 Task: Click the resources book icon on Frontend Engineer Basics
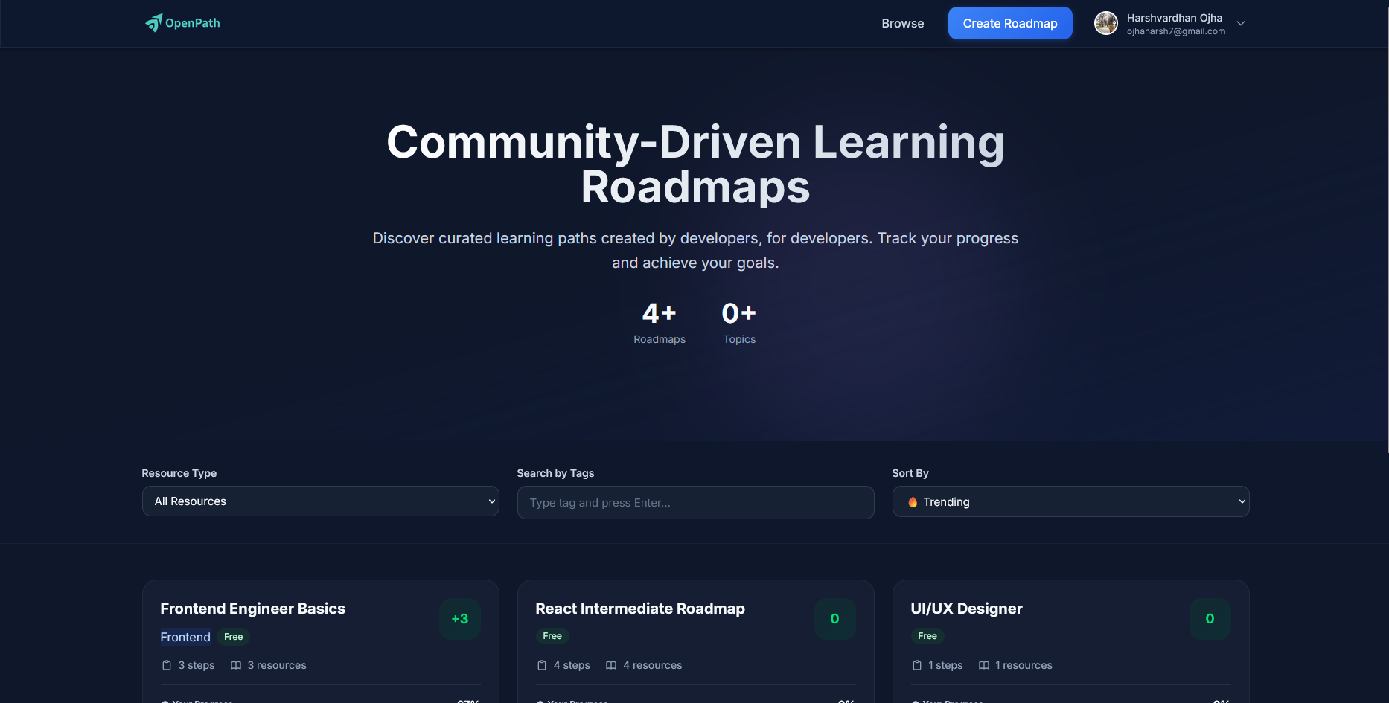point(235,665)
